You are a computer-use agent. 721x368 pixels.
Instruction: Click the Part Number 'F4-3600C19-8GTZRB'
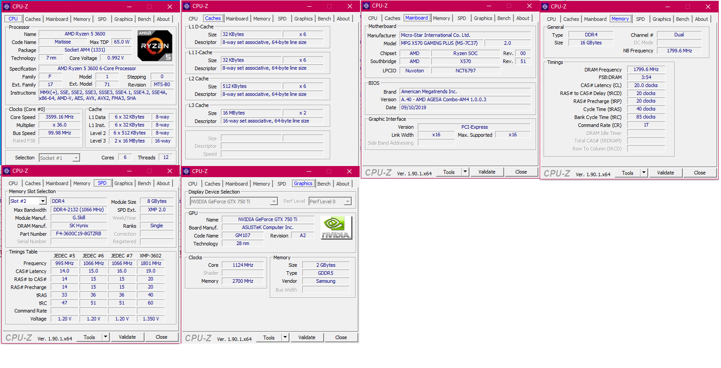pos(79,233)
